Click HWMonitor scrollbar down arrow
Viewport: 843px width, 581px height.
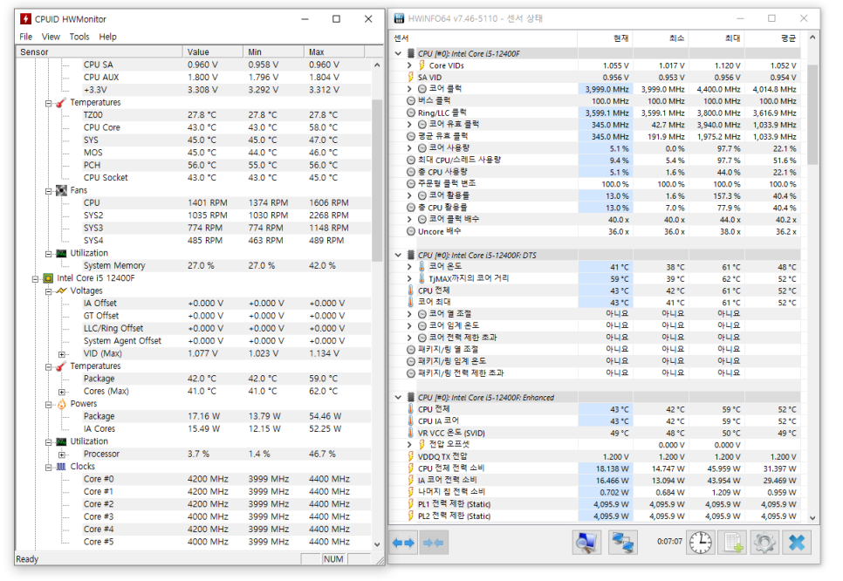[x=377, y=543]
